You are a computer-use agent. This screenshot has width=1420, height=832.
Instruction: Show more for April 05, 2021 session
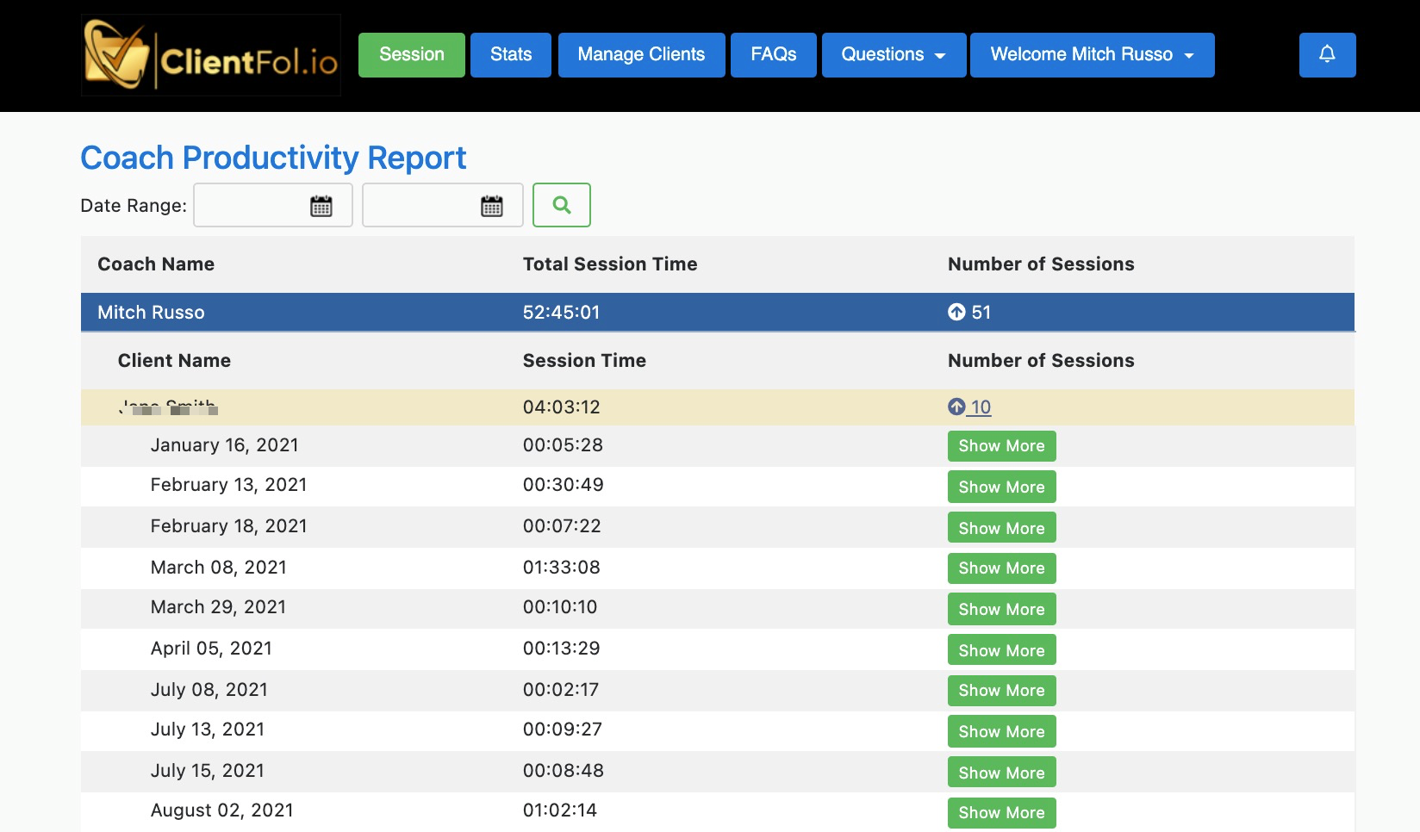1002,650
